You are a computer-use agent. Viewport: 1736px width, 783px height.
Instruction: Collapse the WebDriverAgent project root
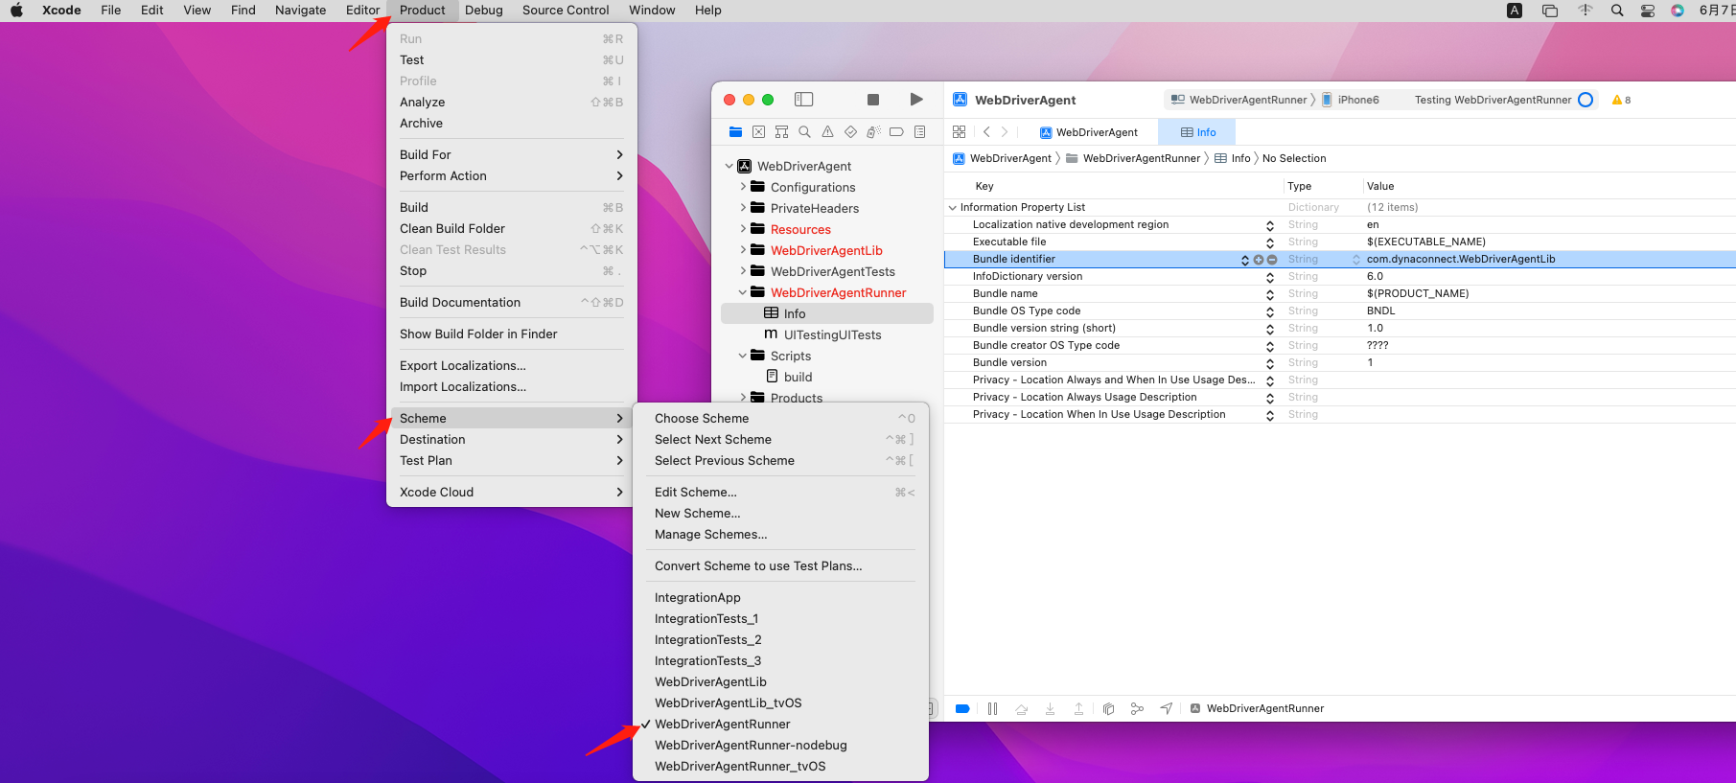[x=729, y=166]
